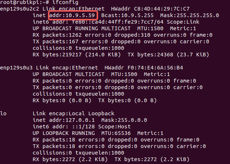This screenshot has height=164, width=230.
Task: Click the HWaddr F0:74:E4:6A:56:B4 value
Action: [144, 68]
